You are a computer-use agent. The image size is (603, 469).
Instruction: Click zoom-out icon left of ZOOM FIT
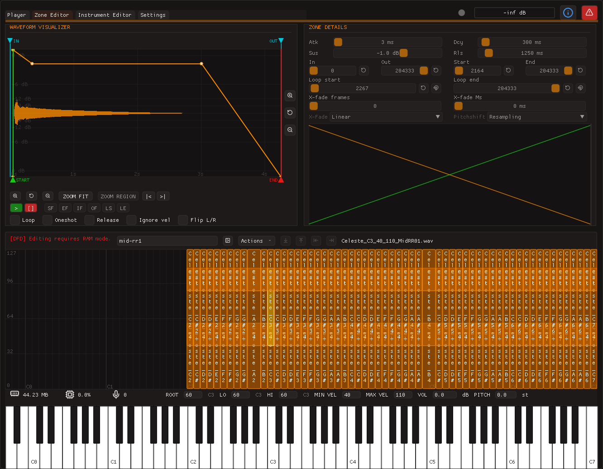click(48, 196)
